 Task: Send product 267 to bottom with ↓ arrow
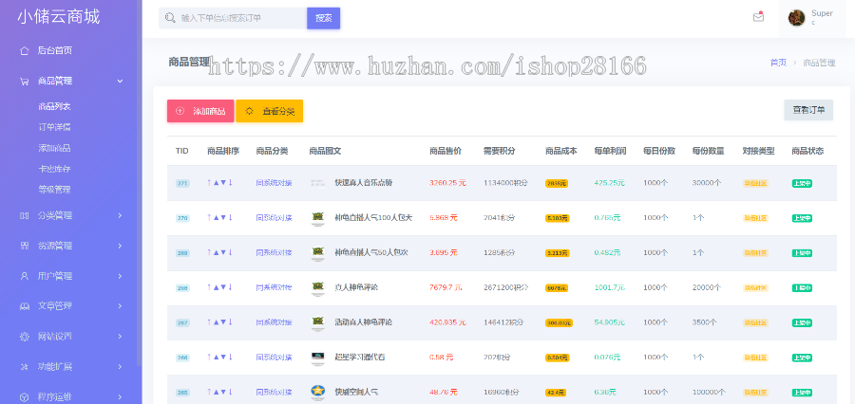(x=230, y=322)
